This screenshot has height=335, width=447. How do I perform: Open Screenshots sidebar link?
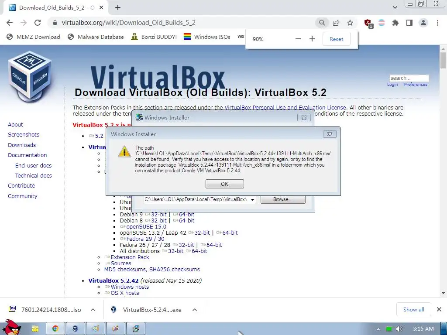(24, 135)
